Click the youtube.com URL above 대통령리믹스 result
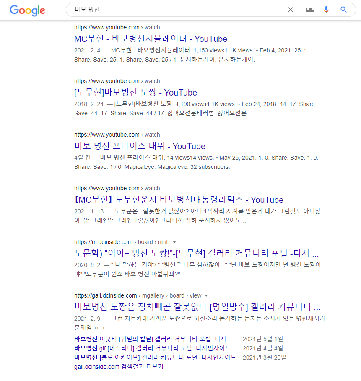Image resolution: width=361 pixels, height=381 pixels. tap(117, 189)
